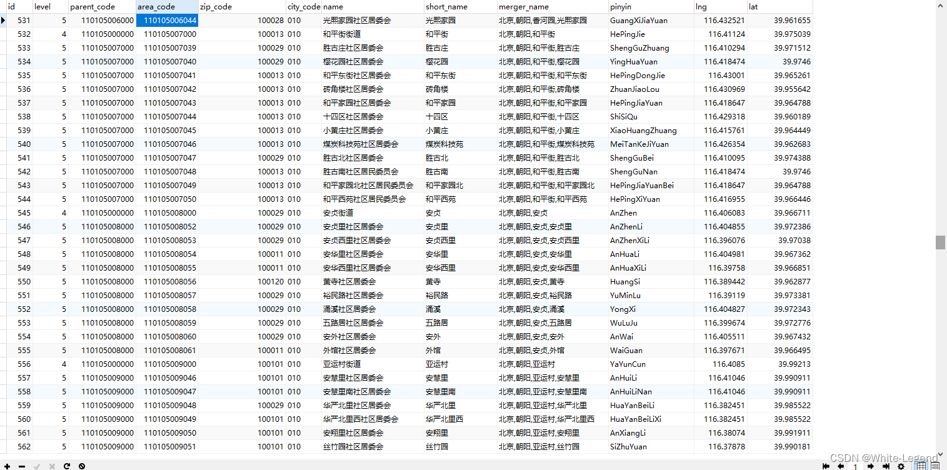Click the zip_code column header
Viewport: 947px width, 470px height.
(x=242, y=7)
